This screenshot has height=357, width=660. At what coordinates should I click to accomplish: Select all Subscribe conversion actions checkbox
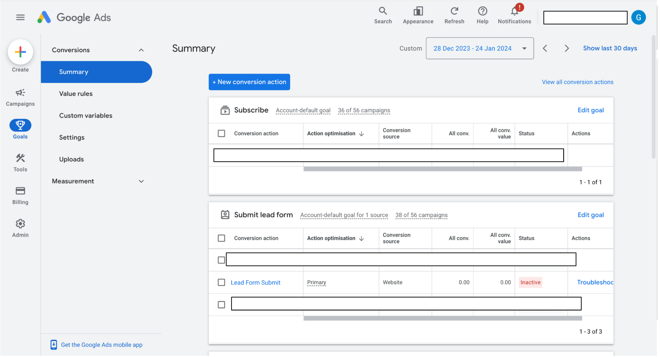[221, 133]
